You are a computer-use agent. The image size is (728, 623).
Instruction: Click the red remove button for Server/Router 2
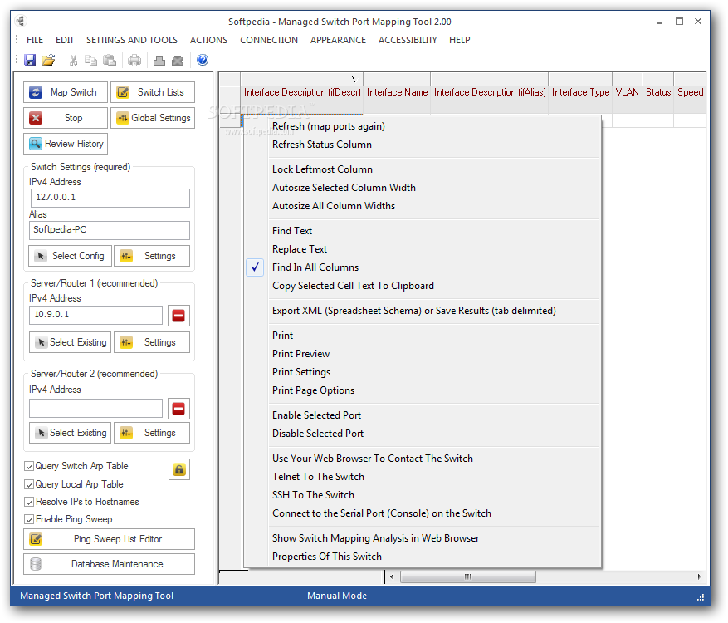178,409
